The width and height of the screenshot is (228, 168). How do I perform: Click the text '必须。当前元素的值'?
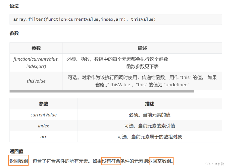click(150, 115)
